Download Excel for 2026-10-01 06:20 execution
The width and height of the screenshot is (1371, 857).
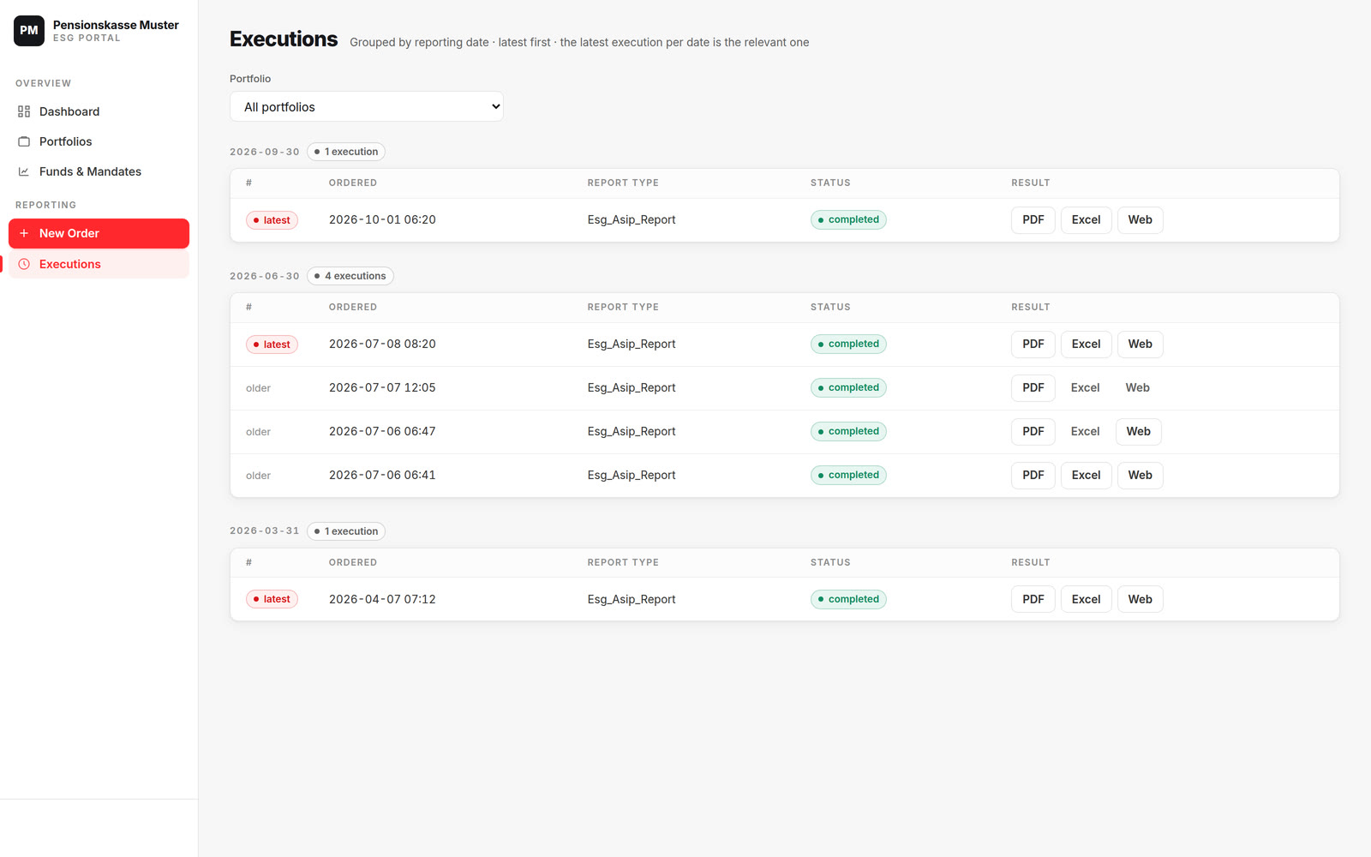point(1087,220)
